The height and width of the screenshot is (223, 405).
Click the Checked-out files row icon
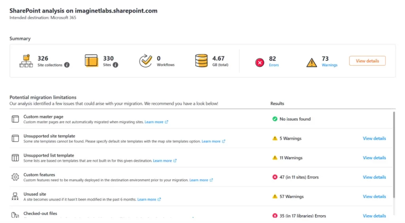click(x=15, y=215)
